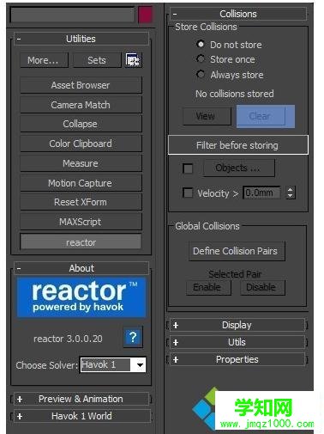Image resolution: width=324 pixels, height=434 pixels.
Task: Click the Reset XForm utility button
Action: pos(81,202)
